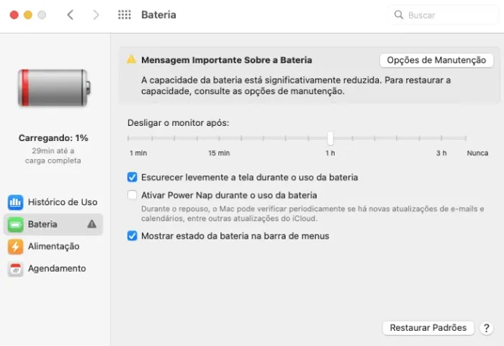Click the Agendamento calendar icon
The height and width of the screenshot is (346, 504).
[x=15, y=268]
